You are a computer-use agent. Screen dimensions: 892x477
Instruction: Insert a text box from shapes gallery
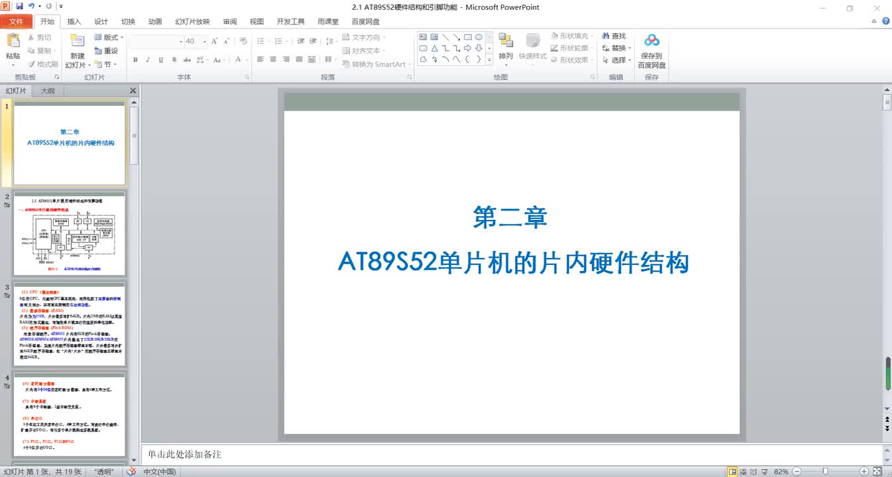pos(423,37)
